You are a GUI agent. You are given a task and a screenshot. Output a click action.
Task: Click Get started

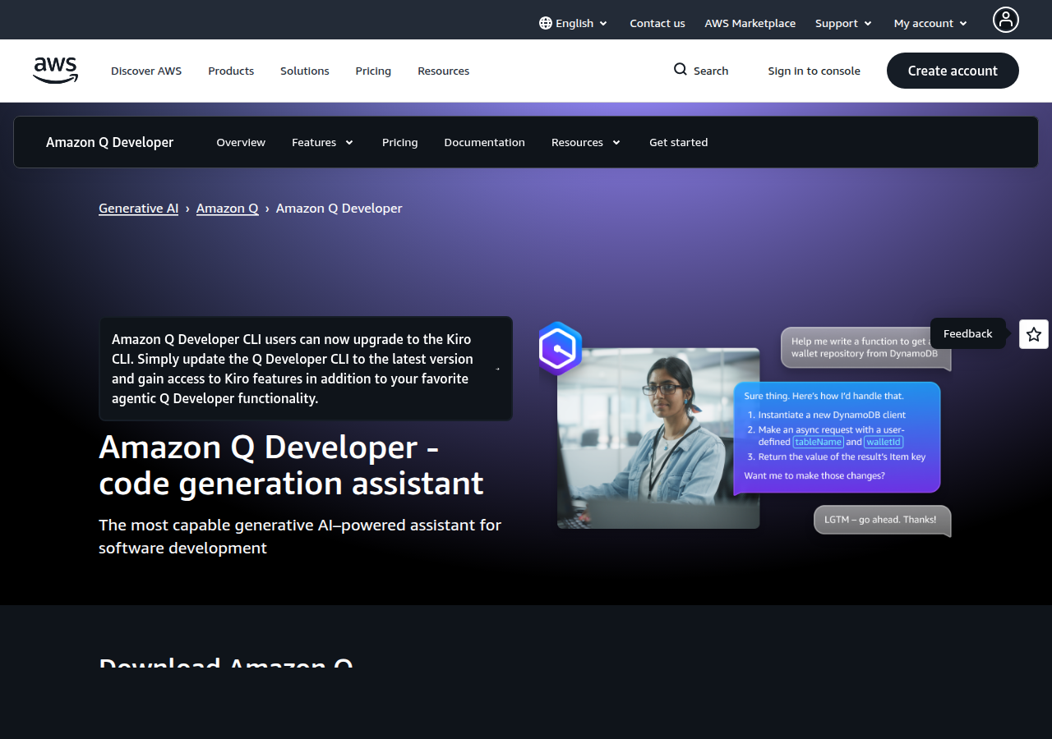pos(678,142)
